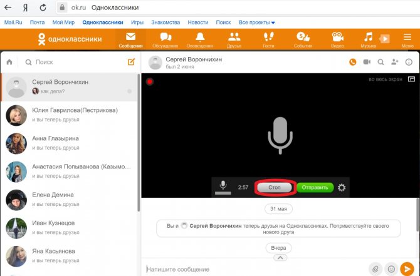Click the music player play icon in the orange bar
This screenshot has height=276, width=420.
coord(385,39)
